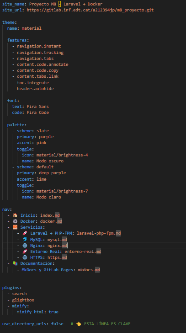Screen dimensions: 186x333
Task: Click the site_name key
Action: click(x=13, y=4)
